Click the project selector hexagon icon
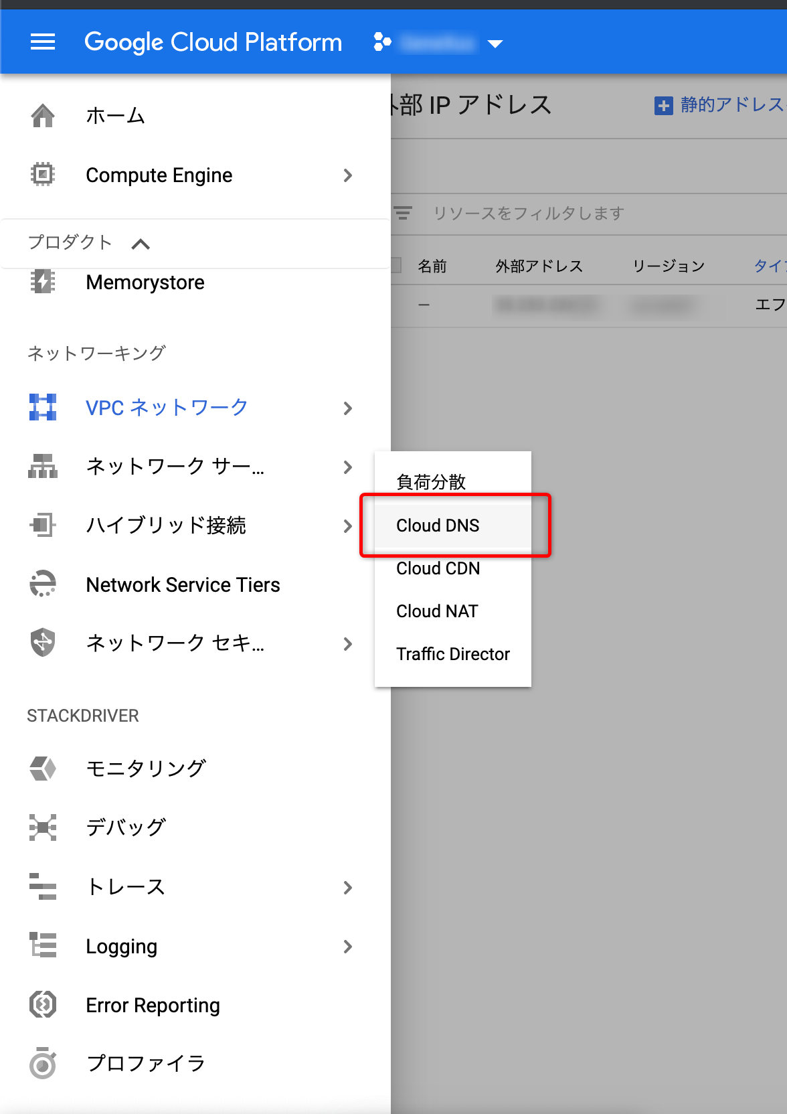This screenshot has height=1114, width=787. [382, 42]
